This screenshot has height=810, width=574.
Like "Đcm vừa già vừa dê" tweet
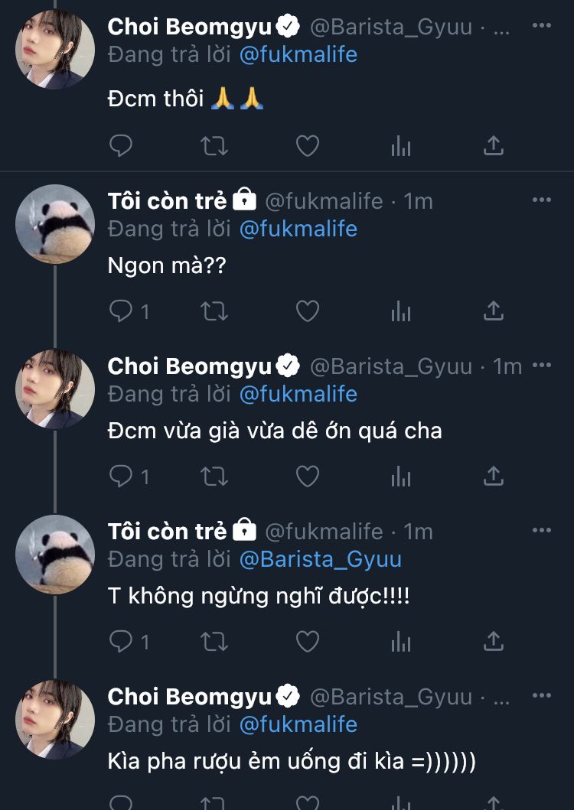[308, 476]
